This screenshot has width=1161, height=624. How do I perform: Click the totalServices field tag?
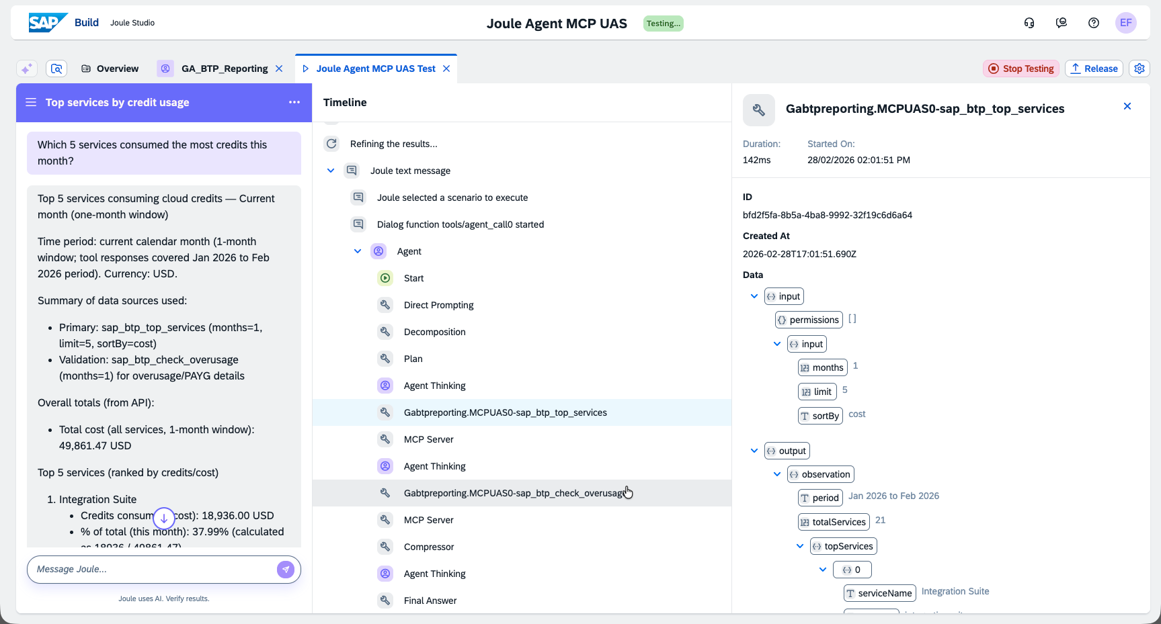(x=834, y=522)
